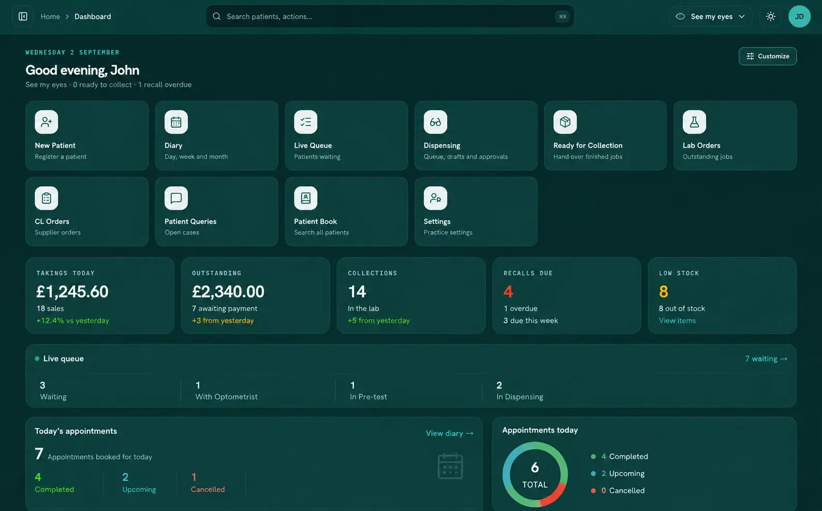
Task: Open the Diary calendar icon
Action: pos(176,122)
